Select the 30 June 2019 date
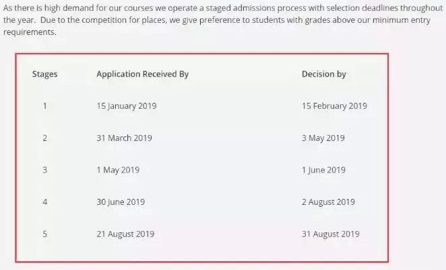Screen dimensions: 446x270 (x=121, y=202)
